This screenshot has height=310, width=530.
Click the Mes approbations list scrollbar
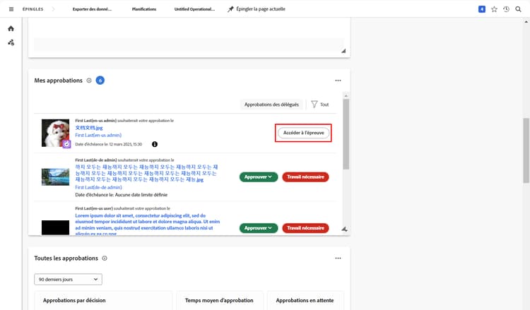click(x=346, y=134)
